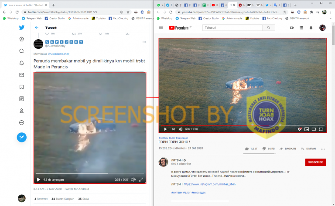The height and width of the screenshot is (206, 335).
Task: Open YouTube create video camera icon
Action: [292, 28]
